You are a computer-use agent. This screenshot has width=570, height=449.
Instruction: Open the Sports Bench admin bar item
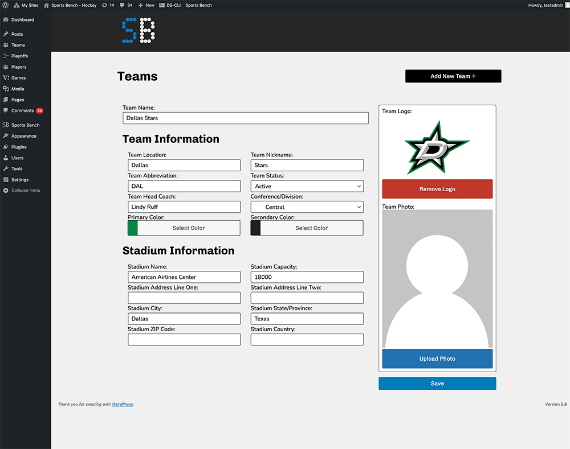[198, 5]
